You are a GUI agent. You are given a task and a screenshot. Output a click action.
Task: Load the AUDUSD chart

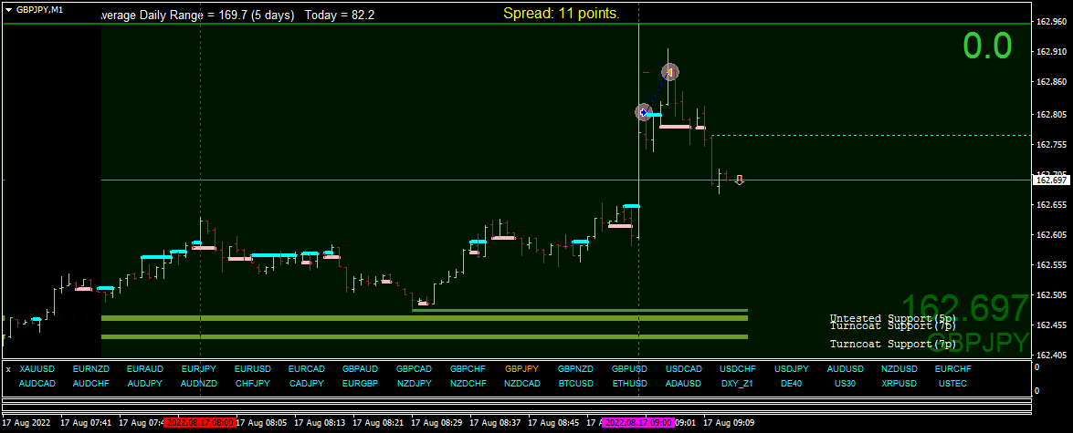(x=845, y=369)
